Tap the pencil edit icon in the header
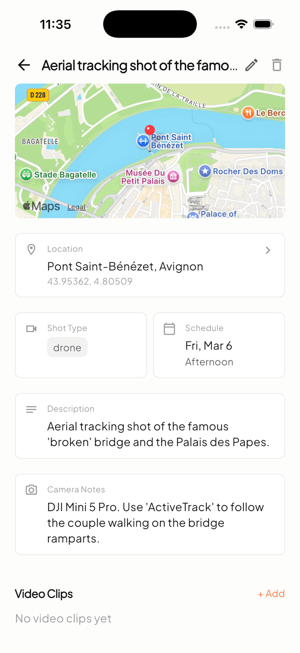This screenshot has width=300, height=653. [252, 65]
